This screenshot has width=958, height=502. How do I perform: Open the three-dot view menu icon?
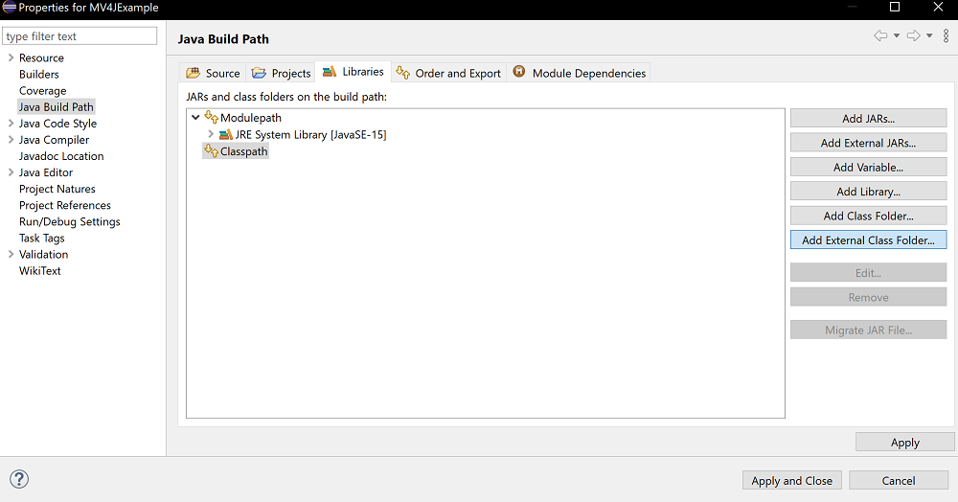946,35
